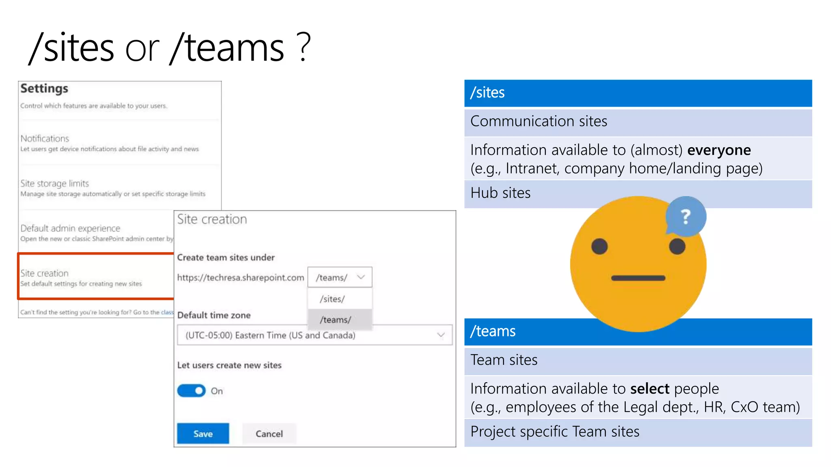Click the Site creation panel title
The image size is (831, 467).
point(212,219)
